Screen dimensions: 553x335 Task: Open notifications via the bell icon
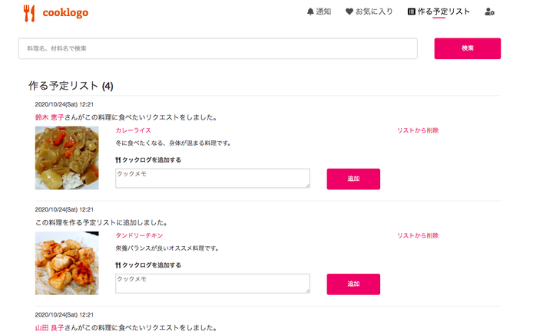(310, 12)
